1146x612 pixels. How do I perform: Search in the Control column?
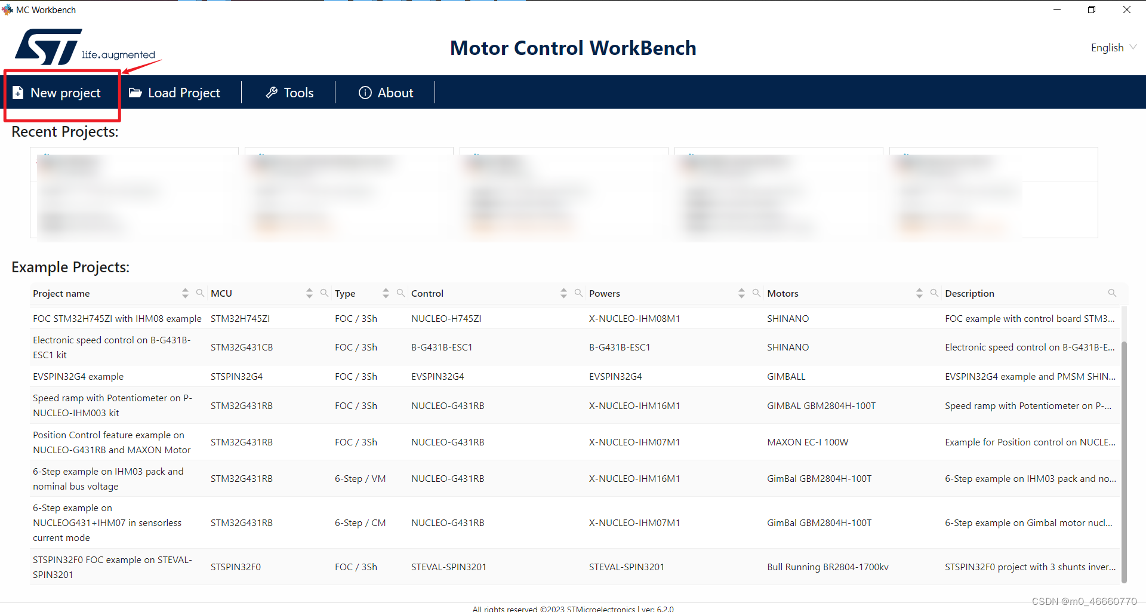click(578, 293)
